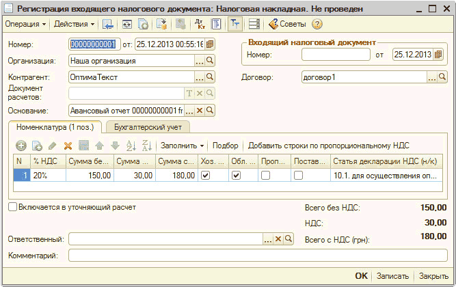Image resolution: width=456 pixels, height=287 pixels.
Task: Uncheck the Хоз. column checkbox in row 1
Action: pos(204,176)
